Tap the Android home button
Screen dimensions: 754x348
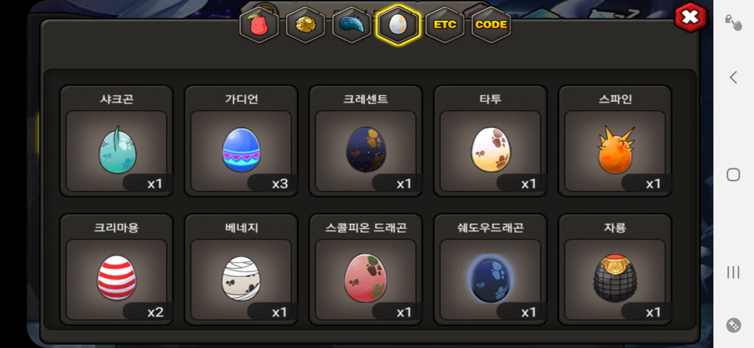(x=733, y=175)
